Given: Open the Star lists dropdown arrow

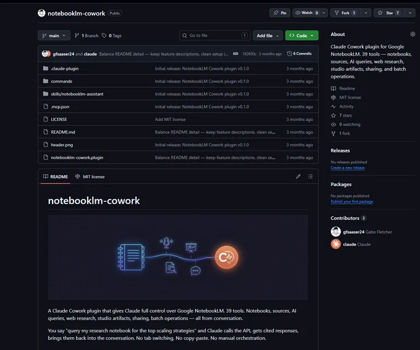Looking at the screenshot, I should click(x=410, y=13).
